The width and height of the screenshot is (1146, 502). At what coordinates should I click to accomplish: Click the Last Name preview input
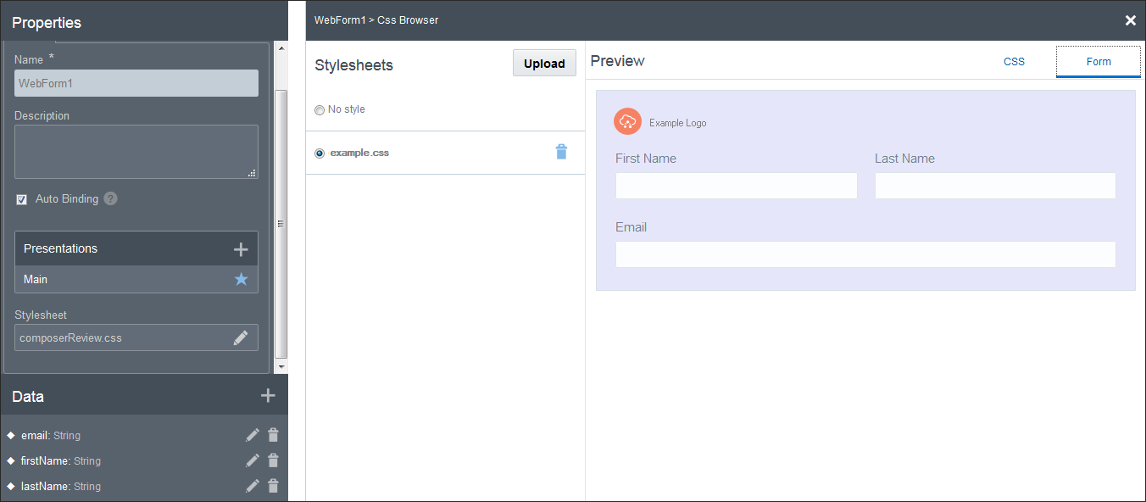pos(995,186)
